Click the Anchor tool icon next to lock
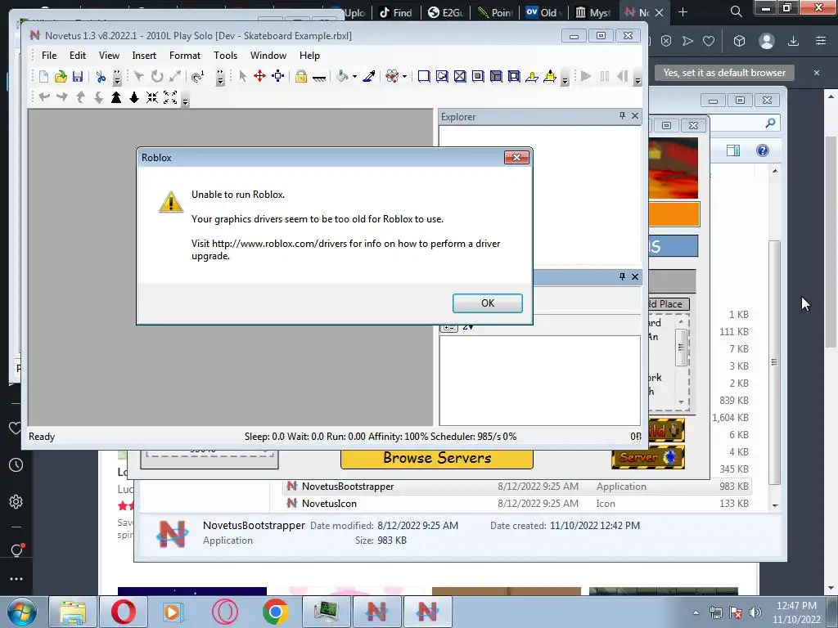This screenshot has width=838, height=628. pos(319,78)
